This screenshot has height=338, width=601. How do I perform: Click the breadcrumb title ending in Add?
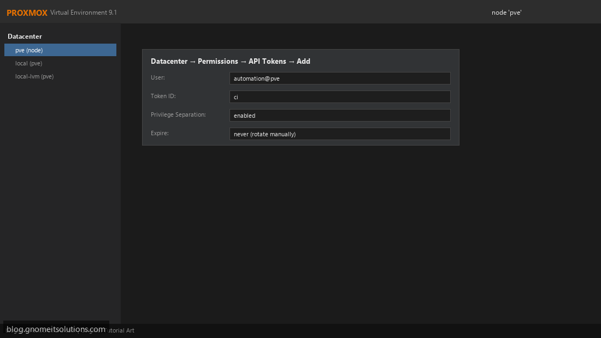coord(231,61)
